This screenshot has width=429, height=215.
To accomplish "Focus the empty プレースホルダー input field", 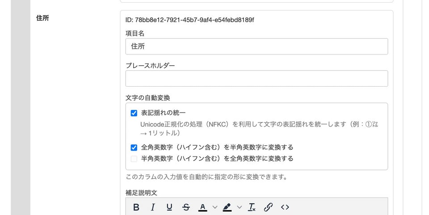I will 257,79.
